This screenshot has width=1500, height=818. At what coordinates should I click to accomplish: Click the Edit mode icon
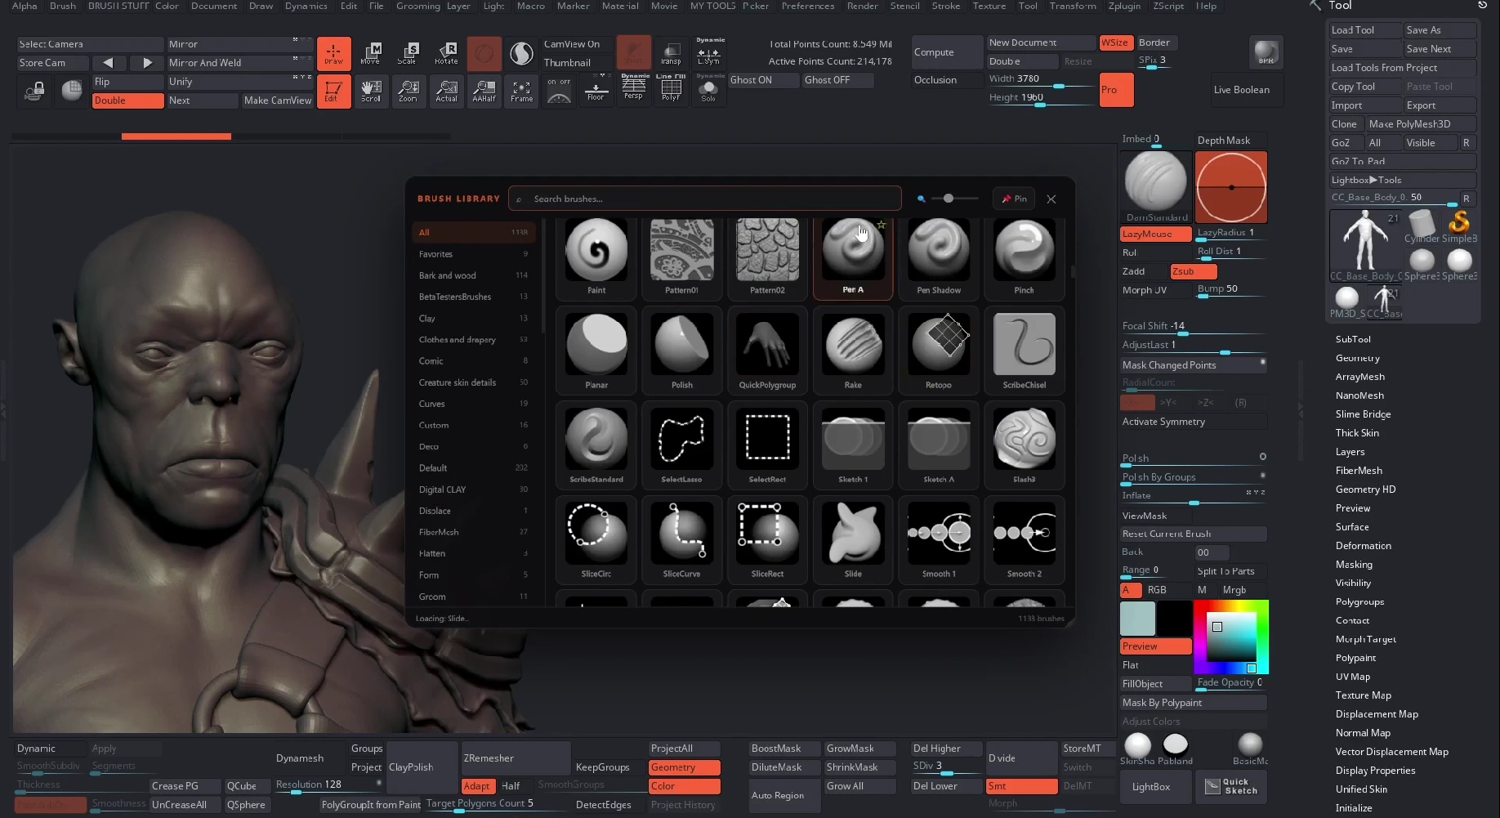tap(333, 91)
